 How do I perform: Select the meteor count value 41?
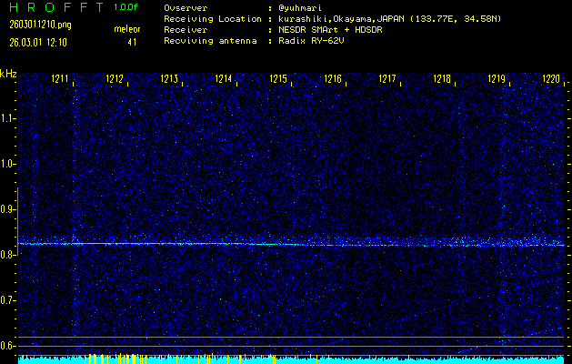[132, 41]
